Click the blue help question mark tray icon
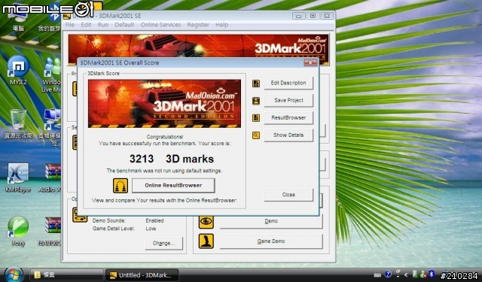 [388, 274]
